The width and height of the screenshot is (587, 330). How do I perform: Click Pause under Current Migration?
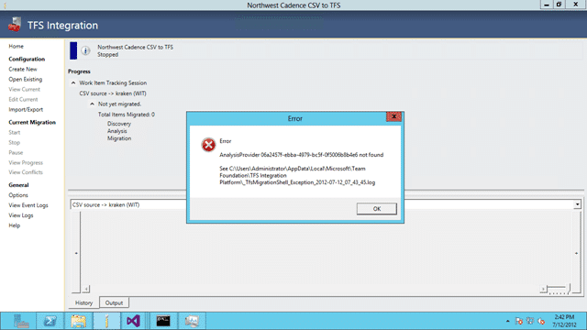point(16,153)
